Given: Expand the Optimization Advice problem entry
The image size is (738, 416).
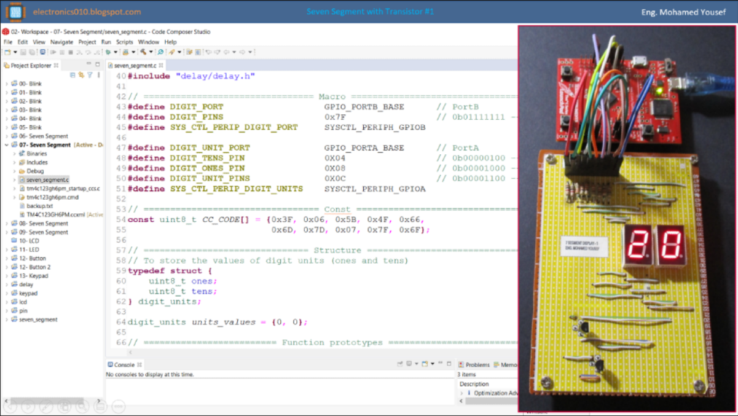Looking at the screenshot, I should click(x=461, y=393).
